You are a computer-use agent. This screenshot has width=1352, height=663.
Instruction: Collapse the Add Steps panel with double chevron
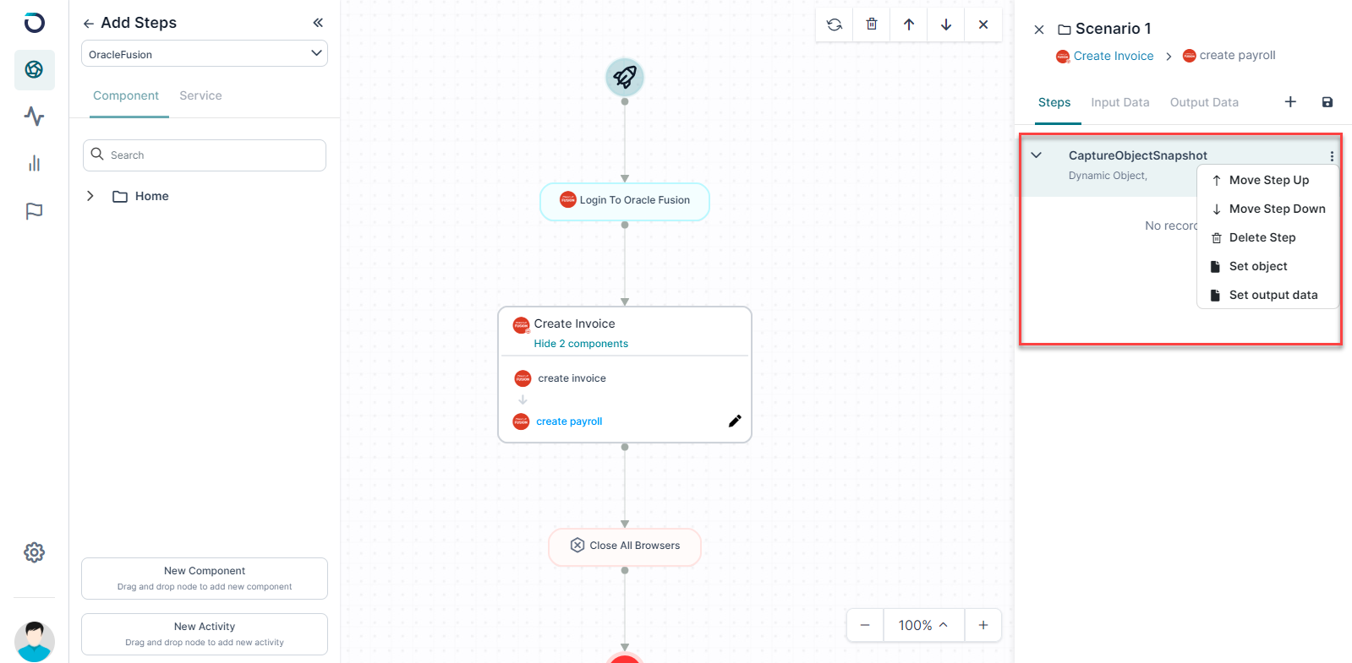click(318, 23)
